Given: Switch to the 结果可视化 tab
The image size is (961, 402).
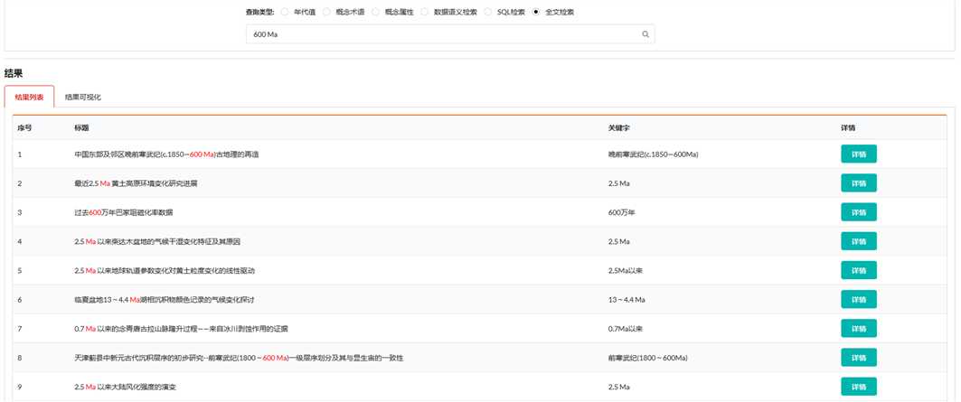Looking at the screenshot, I should coord(83,97).
